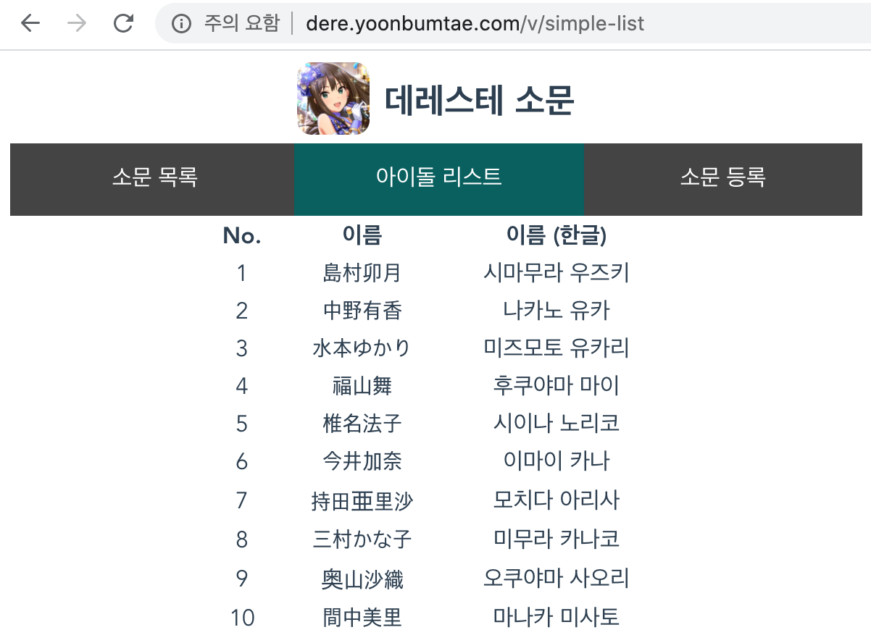Click the 후쿠야마 마이 entry
The image size is (871, 643).
pos(556,386)
